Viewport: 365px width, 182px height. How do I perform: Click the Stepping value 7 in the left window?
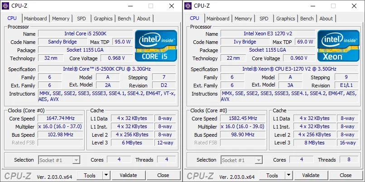tap(164, 77)
